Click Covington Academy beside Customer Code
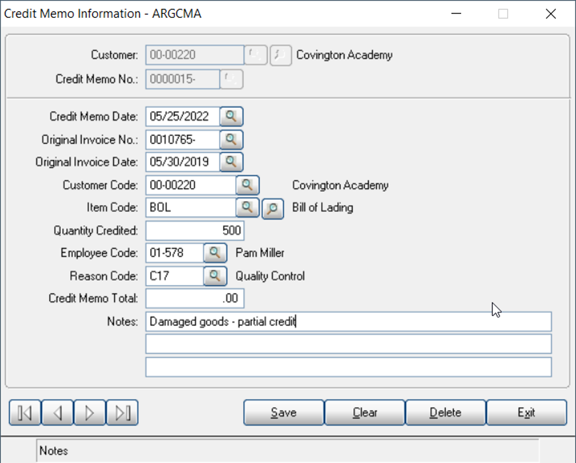The height and width of the screenshot is (463, 576). point(340,185)
